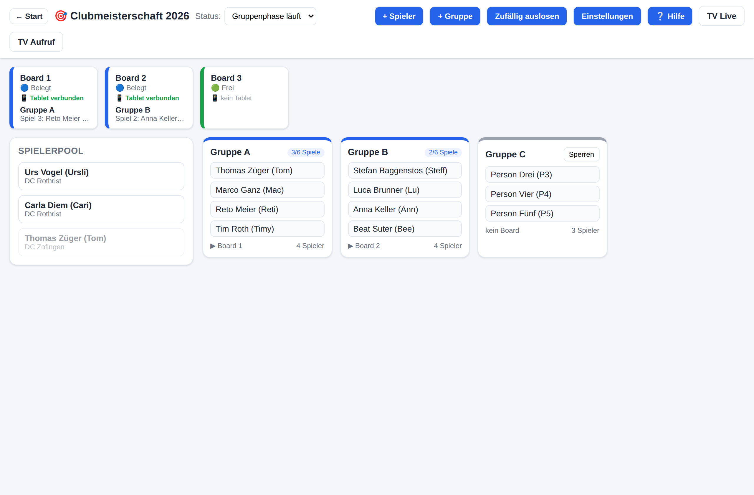Click the Clubmeisterschaft 2026 title
The image size is (754, 495).
coord(130,16)
